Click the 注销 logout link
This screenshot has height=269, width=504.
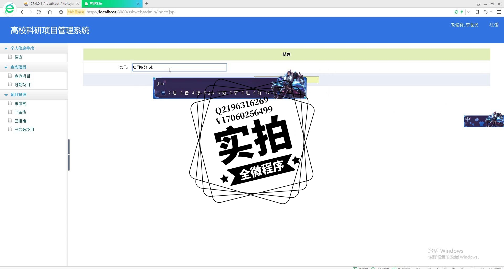click(494, 25)
